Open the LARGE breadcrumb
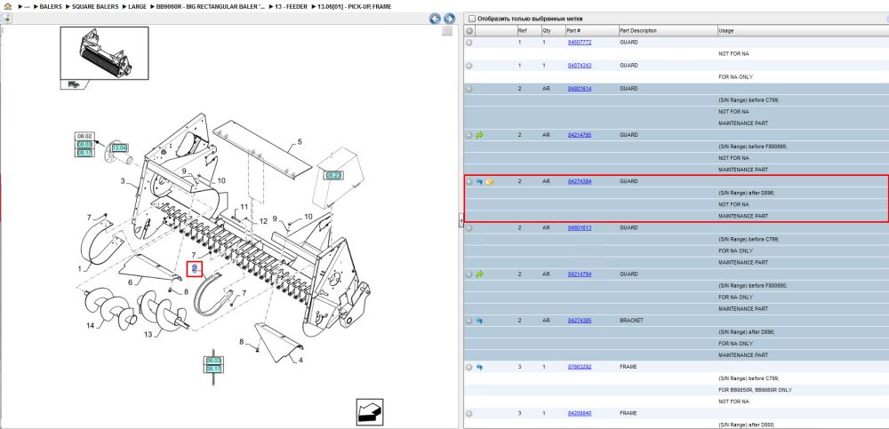Screen dimensions: 889x429 138,7
